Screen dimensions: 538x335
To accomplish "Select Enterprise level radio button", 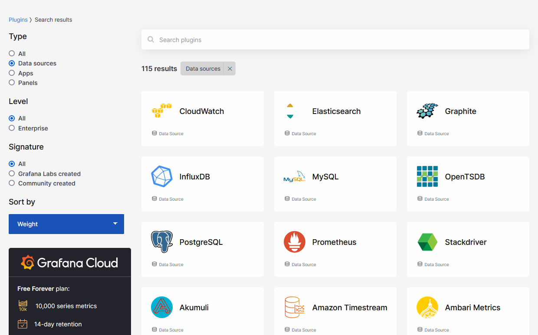I will (12, 128).
